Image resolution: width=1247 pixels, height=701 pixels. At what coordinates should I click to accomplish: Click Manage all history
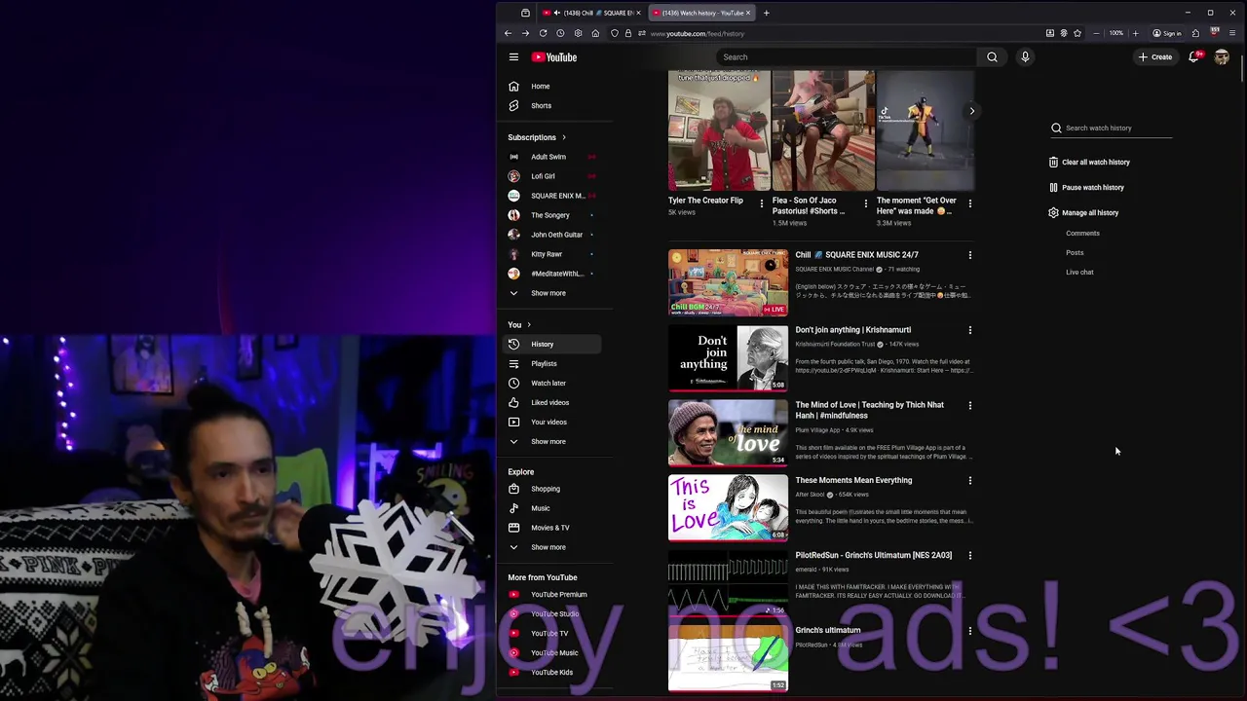1083,213
